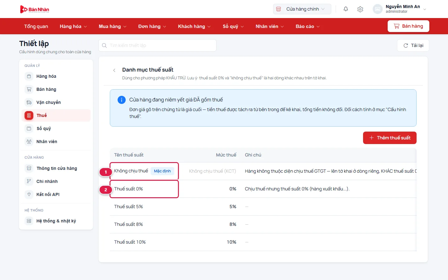Expand the Mua hàng top menu
This screenshot has width=448, height=280.
[x=113, y=26]
